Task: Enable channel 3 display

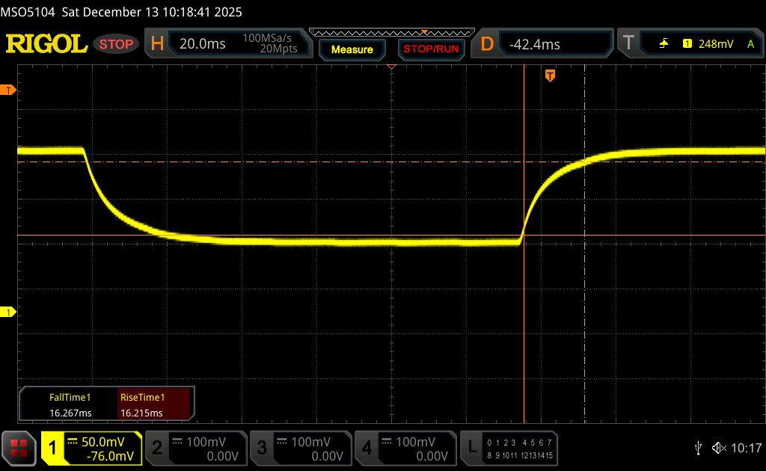Action: [300, 448]
